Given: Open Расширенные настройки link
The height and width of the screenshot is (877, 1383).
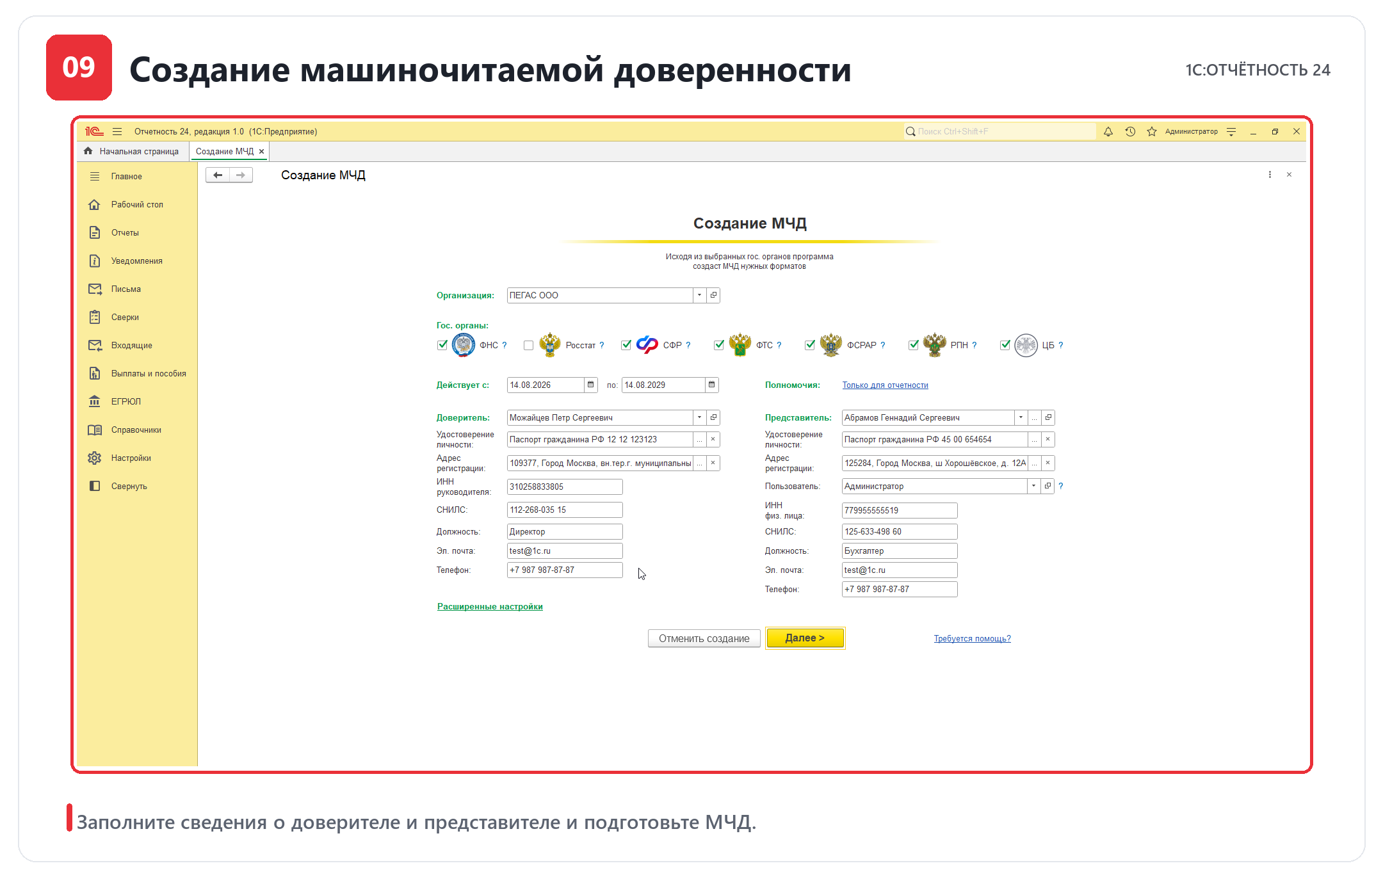Looking at the screenshot, I should [490, 606].
